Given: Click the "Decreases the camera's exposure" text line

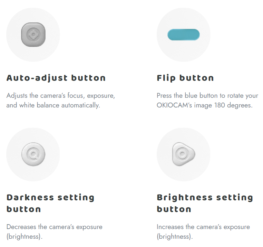Looking at the screenshot, I should point(54,227).
